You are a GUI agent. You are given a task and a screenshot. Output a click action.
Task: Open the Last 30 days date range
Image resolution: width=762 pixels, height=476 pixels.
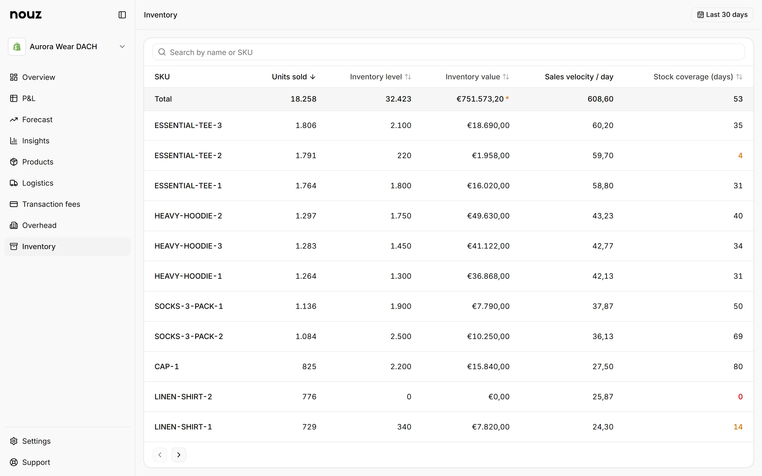pyautogui.click(x=722, y=15)
